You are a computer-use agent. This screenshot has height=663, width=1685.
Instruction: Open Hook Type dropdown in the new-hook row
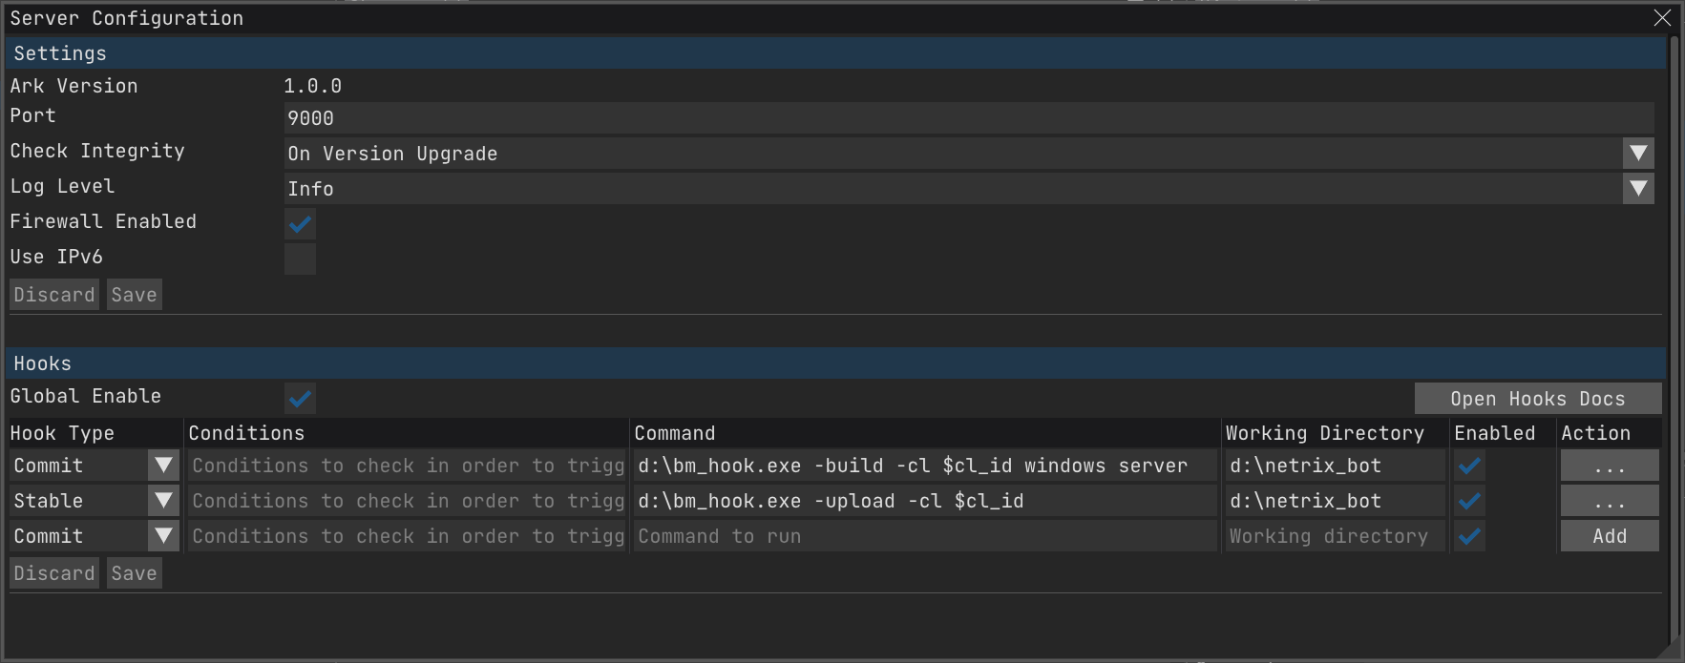click(163, 536)
